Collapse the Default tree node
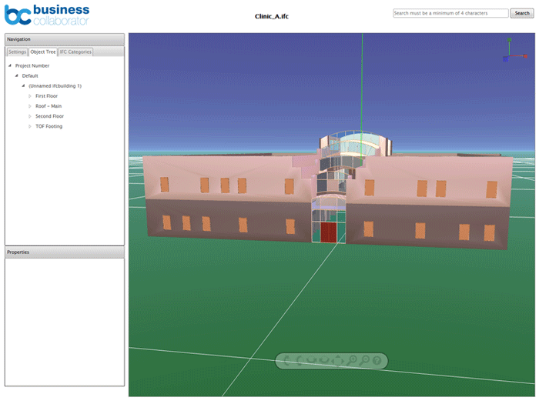 coord(16,76)
